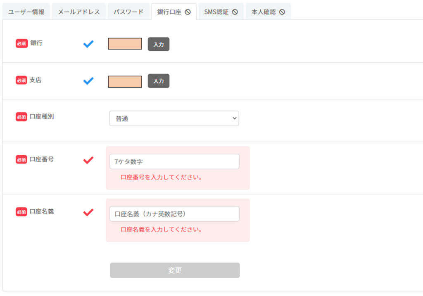Click the gray 変更 submit button
Viewport: 423px width, 296px height.
(x=175, y=270)
